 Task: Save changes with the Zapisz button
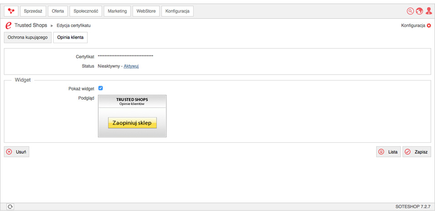point(417,152)
